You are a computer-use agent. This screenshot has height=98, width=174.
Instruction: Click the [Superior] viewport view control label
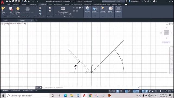tap(5, 24)
